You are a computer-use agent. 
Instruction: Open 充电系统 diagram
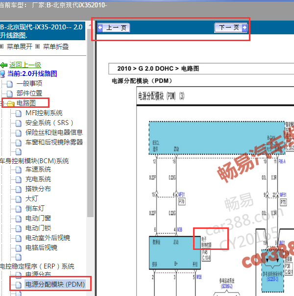(x=38, y=179)
